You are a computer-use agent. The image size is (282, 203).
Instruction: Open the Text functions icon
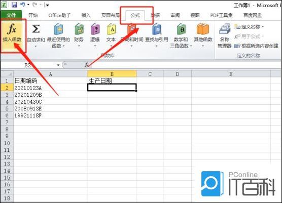click(111, 29)
